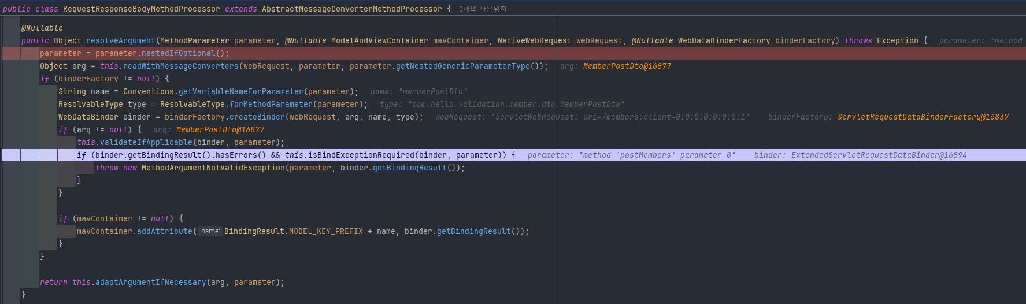Click the Conventions class reference
Screen dimensions: 1026x304
coord(149,91)
